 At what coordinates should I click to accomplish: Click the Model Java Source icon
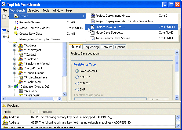93,33
